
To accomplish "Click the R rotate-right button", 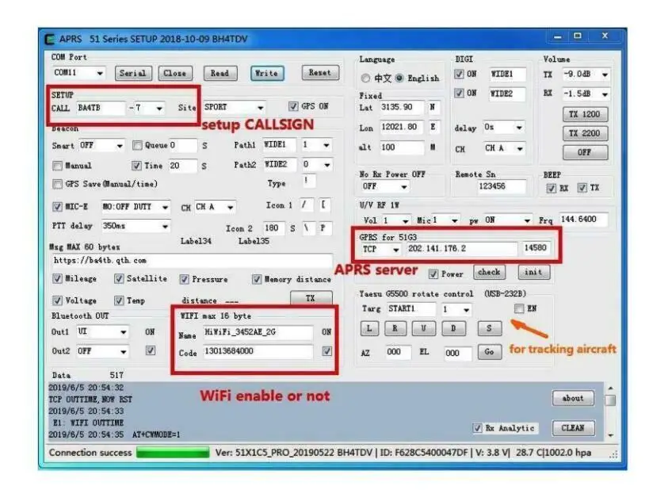I will (x=395, y=328).
